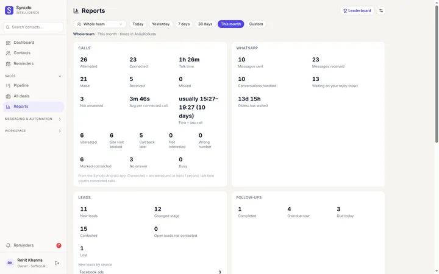The height and width of the screenshot is (274, 439).
Task: Click the bar chart icon beside Reports title
Action: click(x=76, y=10)
